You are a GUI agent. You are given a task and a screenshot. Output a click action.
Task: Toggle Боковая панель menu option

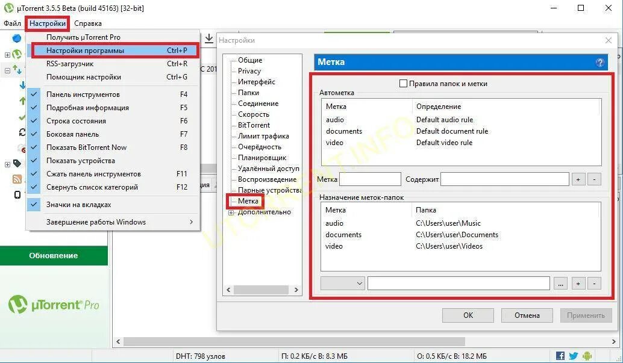(114, 134)
